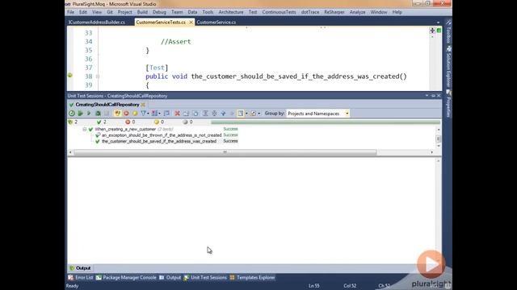Switch to the ICustomerAddressBuilder.cs tab
The image size is (517, 290).
[97, 23]
